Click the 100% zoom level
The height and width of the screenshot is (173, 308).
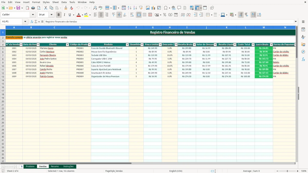(x=304, y=171)
